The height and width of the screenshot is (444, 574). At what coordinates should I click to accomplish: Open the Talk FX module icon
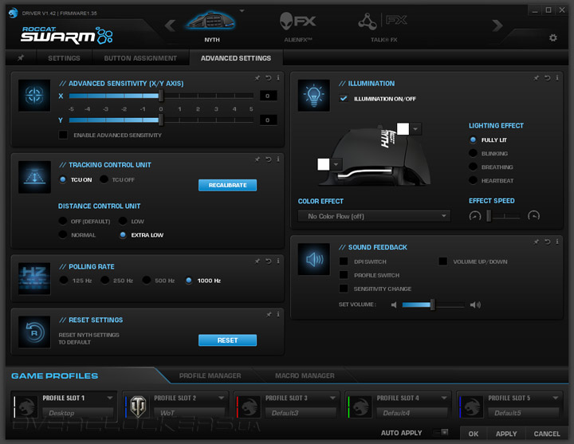point(383,22)
